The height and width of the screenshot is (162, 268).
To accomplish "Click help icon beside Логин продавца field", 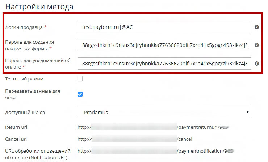I will click(x=257, y=27).
